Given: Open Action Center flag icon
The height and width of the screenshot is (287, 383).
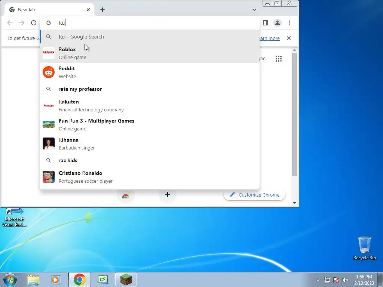Looking at the screenshot, I should (x=336, y=280).
